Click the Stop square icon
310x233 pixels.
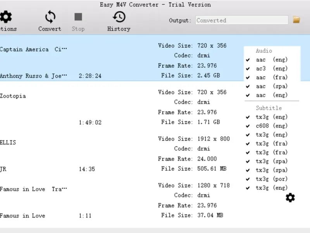coord(78,17)
